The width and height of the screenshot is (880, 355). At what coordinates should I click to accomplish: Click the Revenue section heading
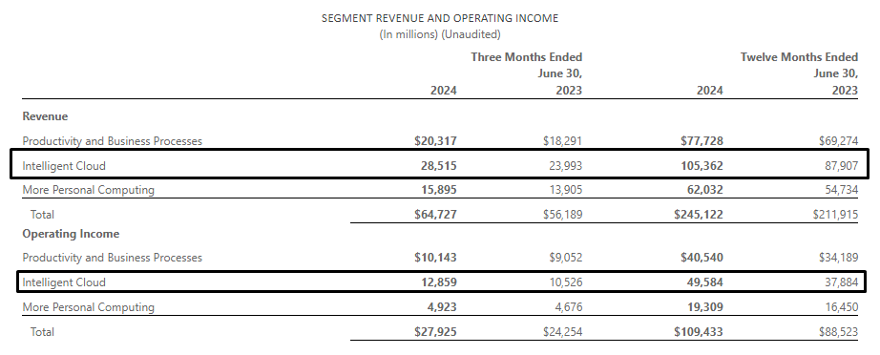[45, 116]
